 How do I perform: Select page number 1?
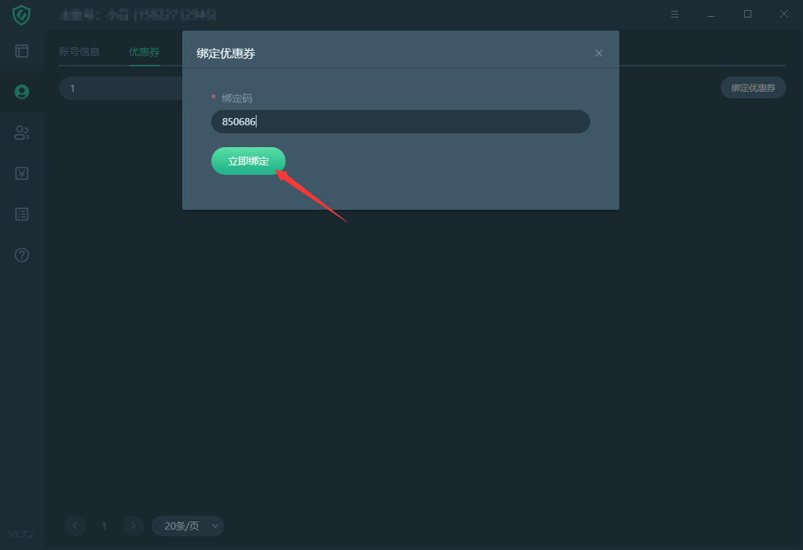pyautogui.click(x=104, y=526)
